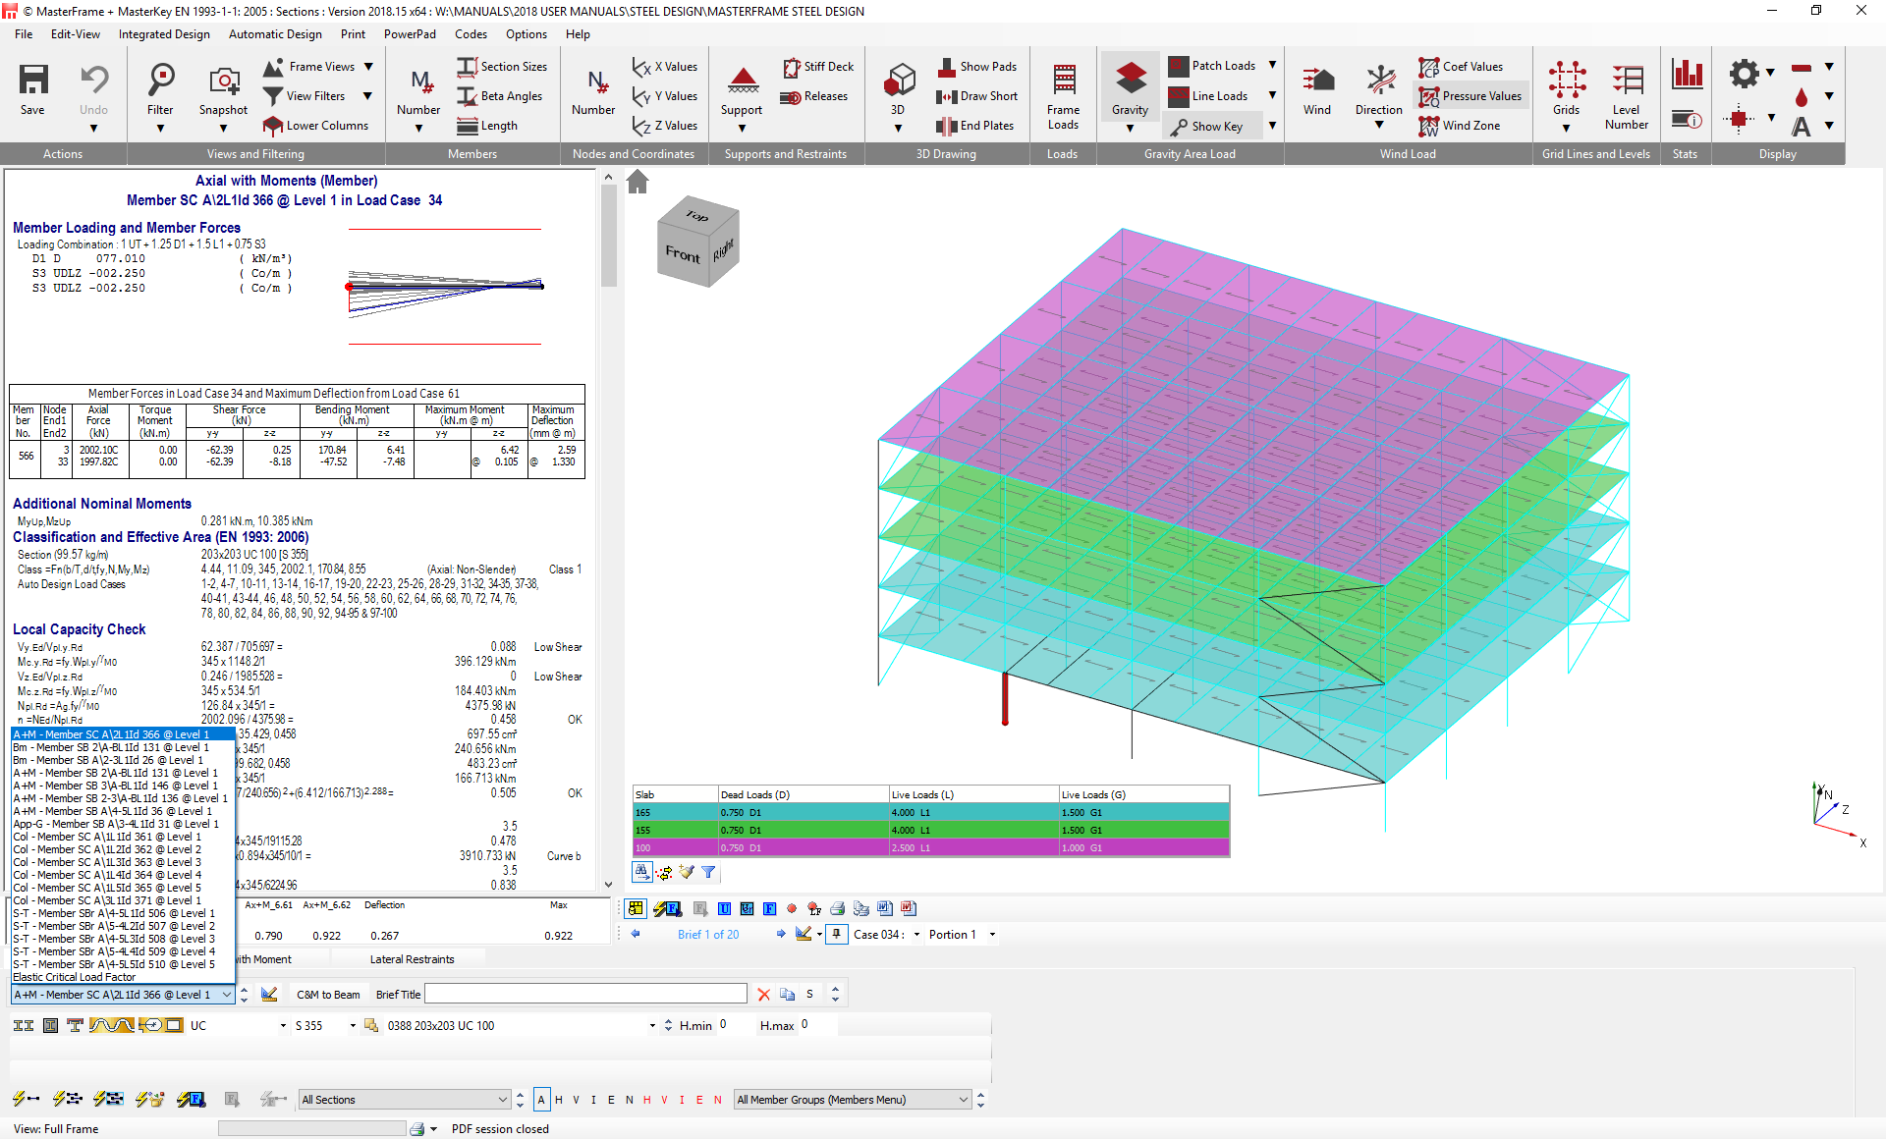Switch to the Lateral Restraints tab

pyautogui.click(x=412, y=959)
